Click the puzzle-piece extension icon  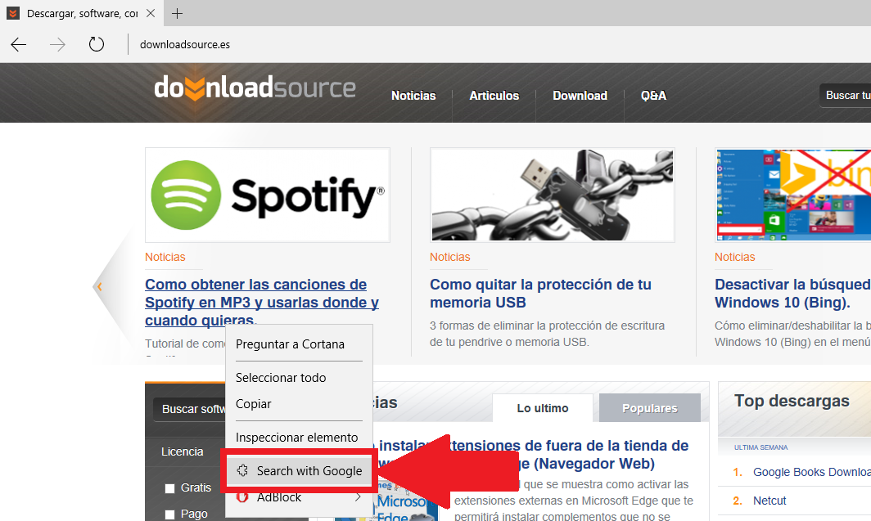pos(242,470)
